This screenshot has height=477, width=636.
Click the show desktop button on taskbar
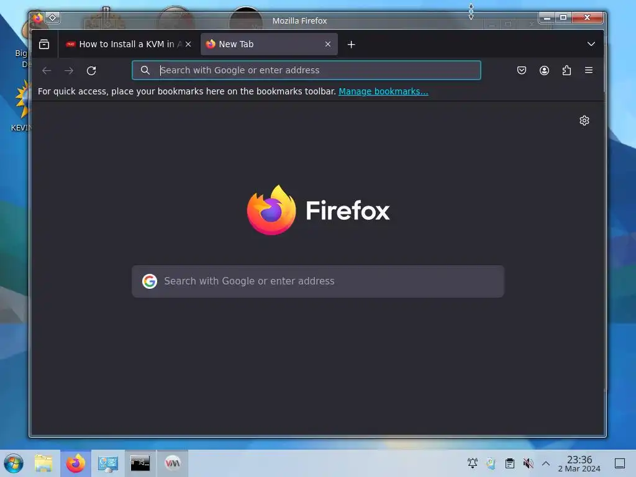[620, 463]
